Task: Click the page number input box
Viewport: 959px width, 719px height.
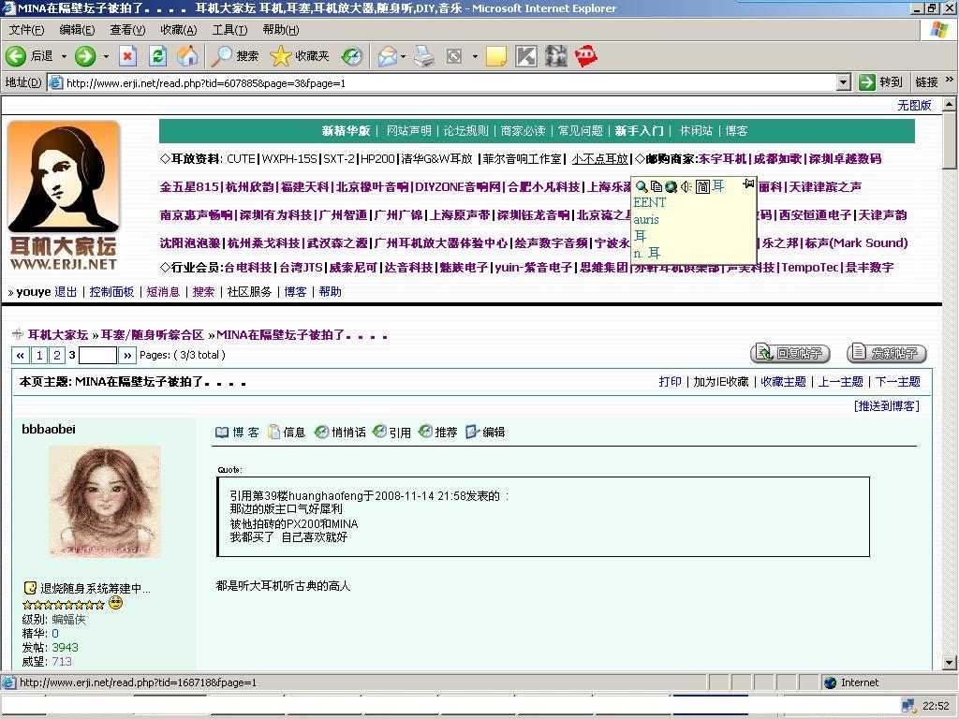Action: coord(97,355)
